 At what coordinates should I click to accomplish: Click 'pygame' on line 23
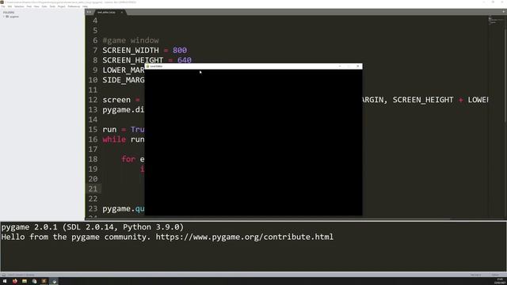click(x=116, y=209)
